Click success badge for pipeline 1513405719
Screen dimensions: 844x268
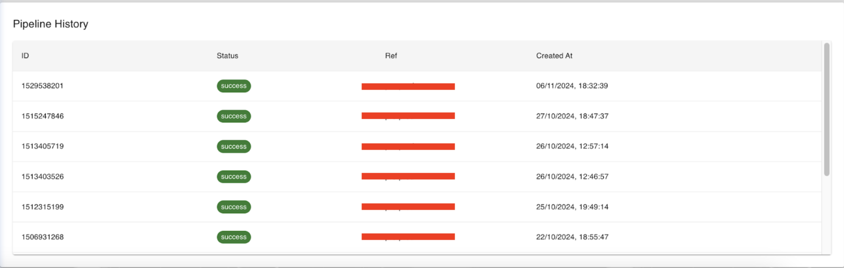click(x=233, y=146)
